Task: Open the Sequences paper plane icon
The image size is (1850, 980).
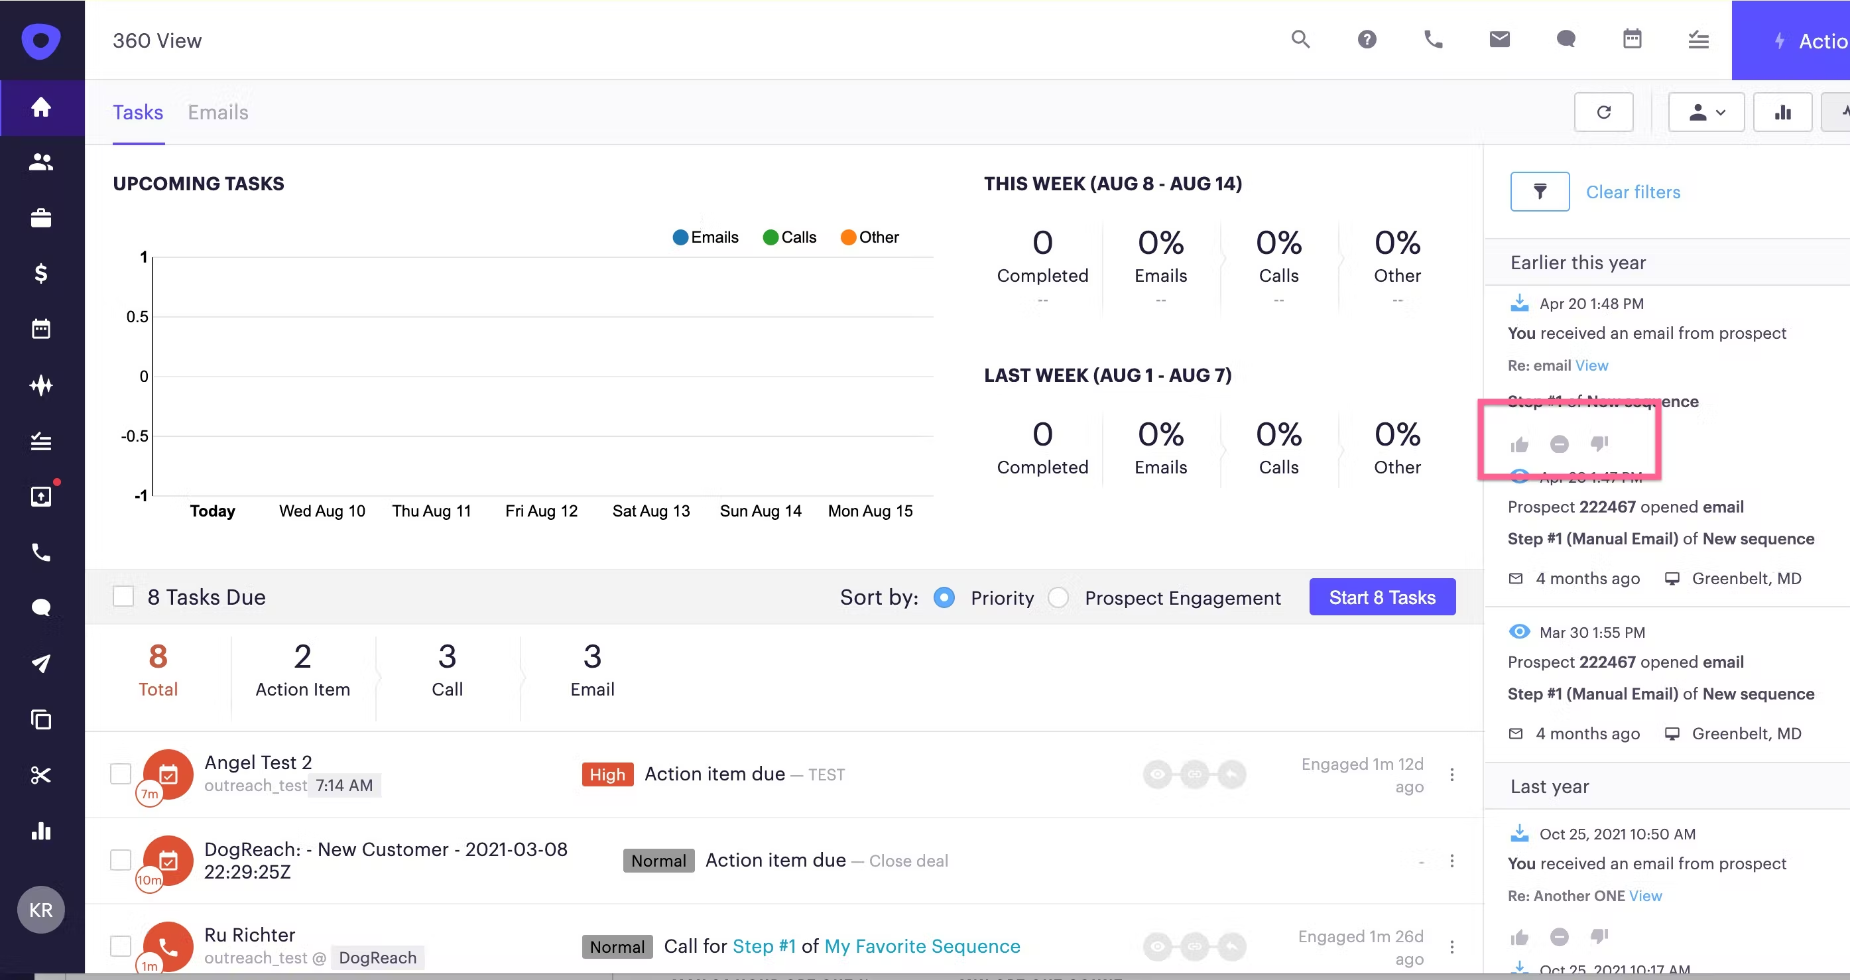Action: pyautogui.click(x=41, y=663)
